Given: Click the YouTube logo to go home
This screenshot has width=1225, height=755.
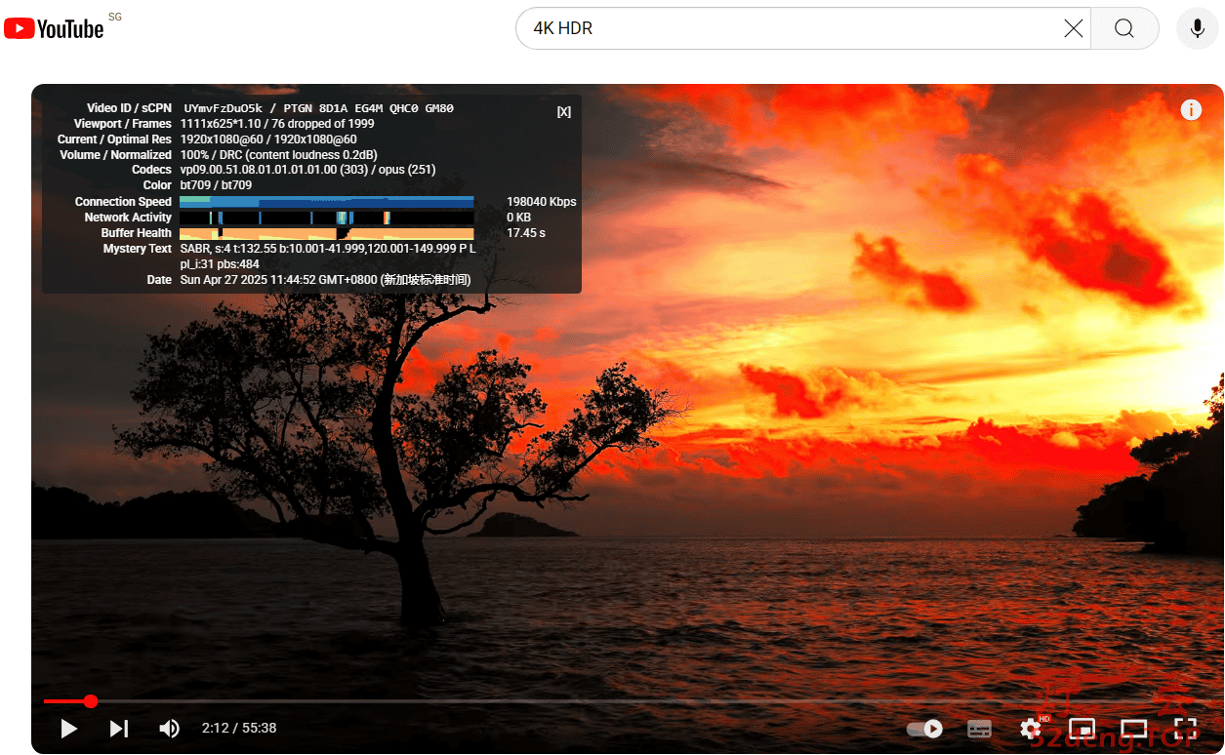Looking at the screenshot, I should coord(55,28).
